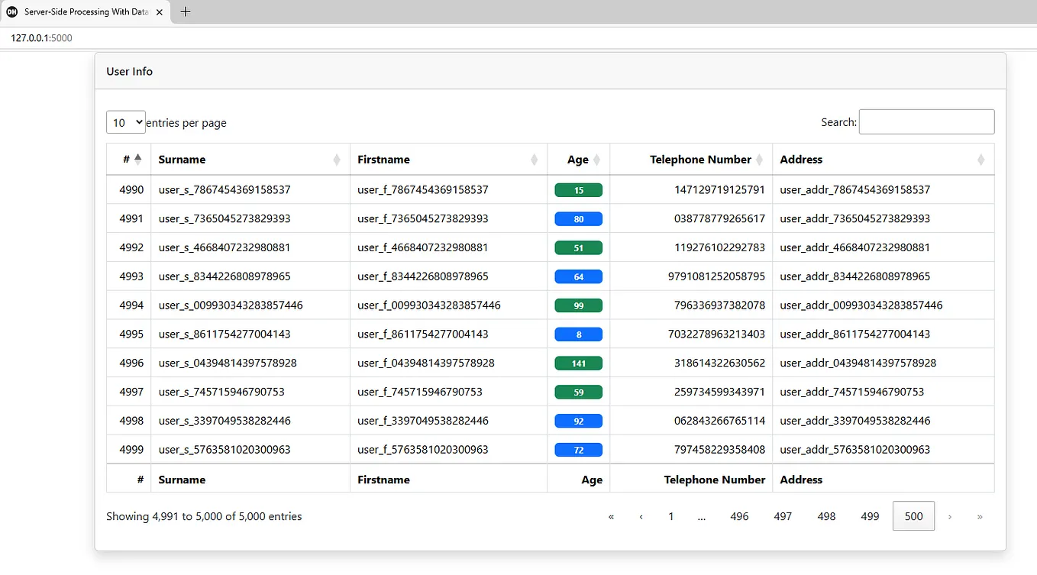Click row number 4990
This screenshot has width=1037, height=575.
click(x=131, y=189)
